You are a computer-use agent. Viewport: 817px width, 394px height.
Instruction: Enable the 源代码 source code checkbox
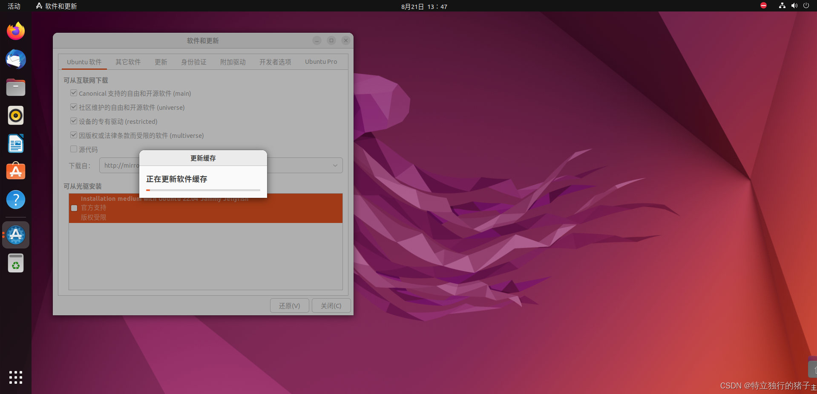(74, 149)
